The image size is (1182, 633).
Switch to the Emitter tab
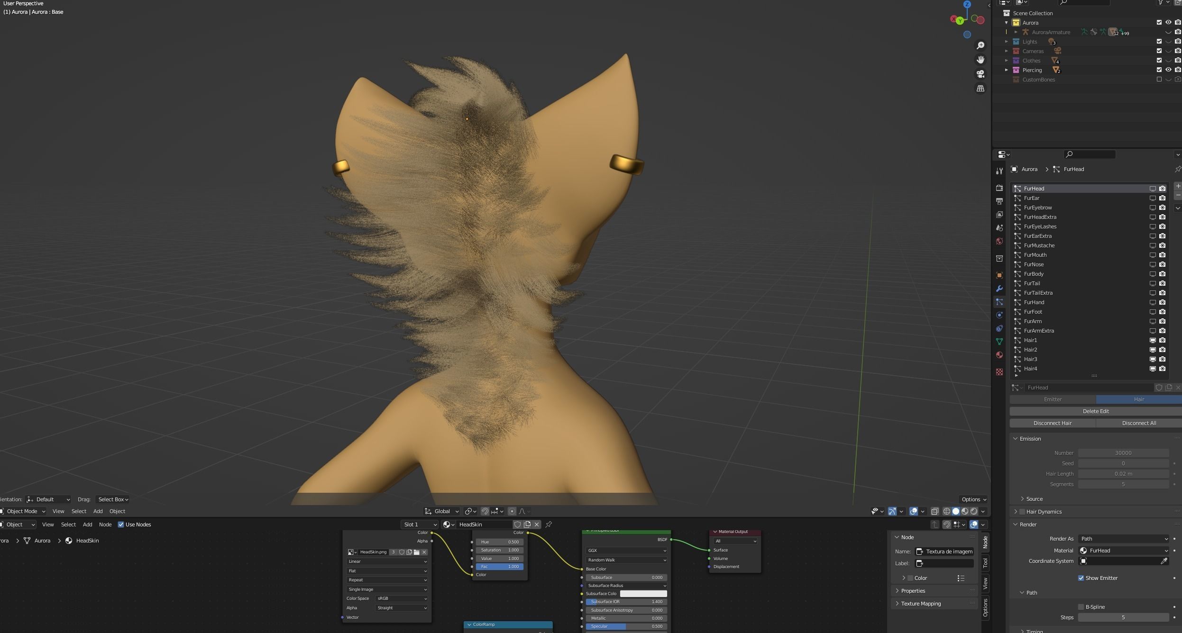[x=1053, y=399]
